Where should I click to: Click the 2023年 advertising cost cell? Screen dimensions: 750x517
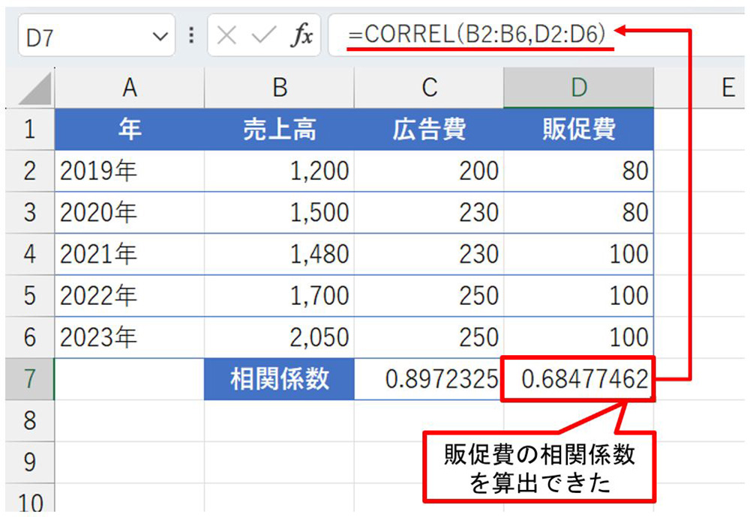pyautogui.click(x=429, y=337)
